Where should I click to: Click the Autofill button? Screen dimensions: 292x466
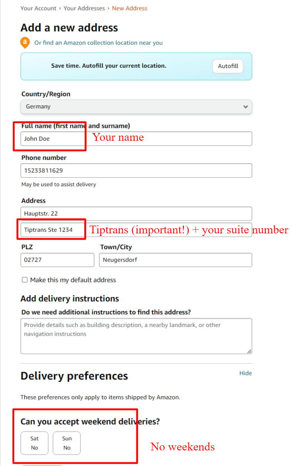228,66
